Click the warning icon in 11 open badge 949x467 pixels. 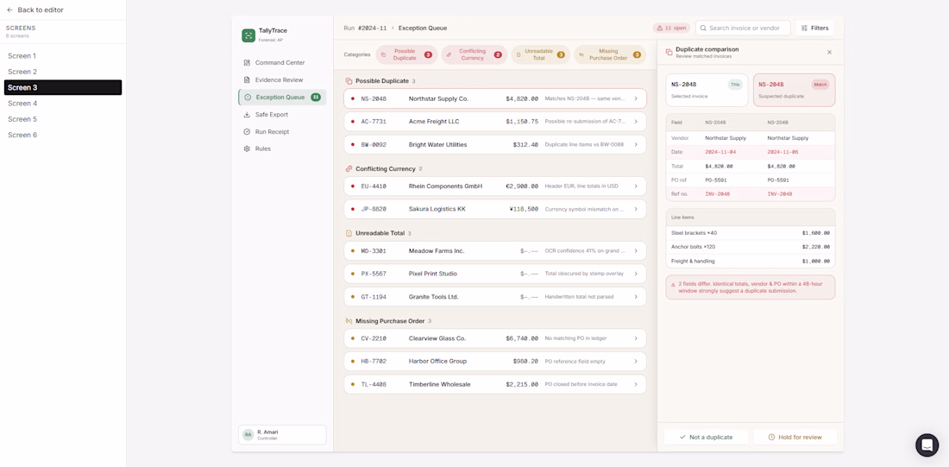click(x=660, y=28)
